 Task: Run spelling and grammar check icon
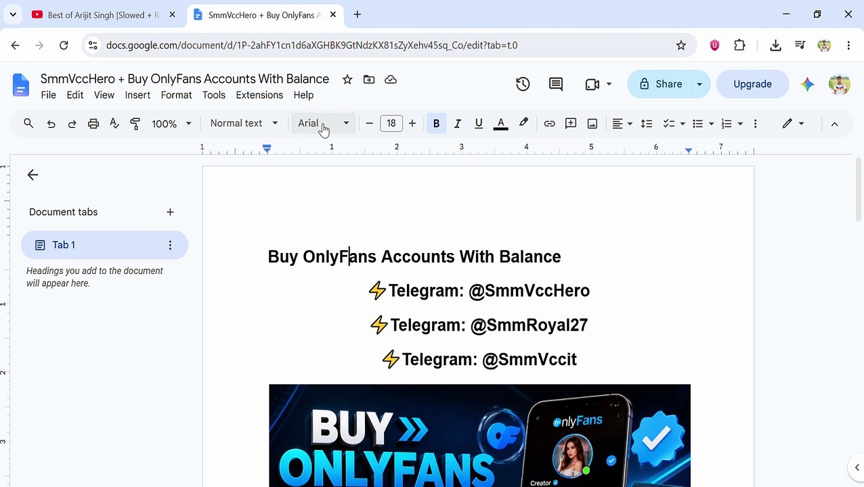[x=114, y=123]
